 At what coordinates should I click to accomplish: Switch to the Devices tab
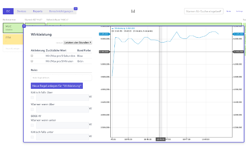(21, 11)
